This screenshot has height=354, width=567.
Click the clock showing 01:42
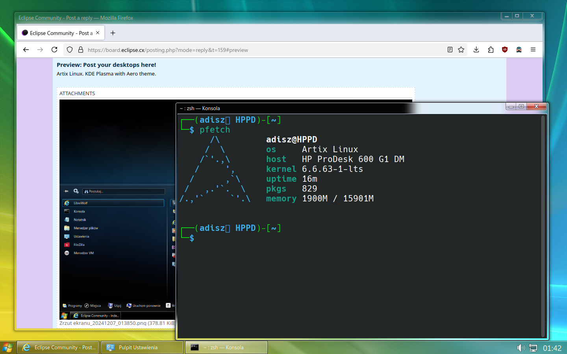click(552, 348)
